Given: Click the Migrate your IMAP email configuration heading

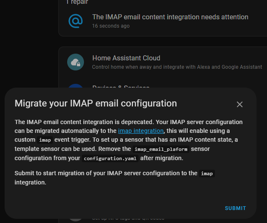Looking at the screenshot, I should pyautogui.click(x=96, y=104).
